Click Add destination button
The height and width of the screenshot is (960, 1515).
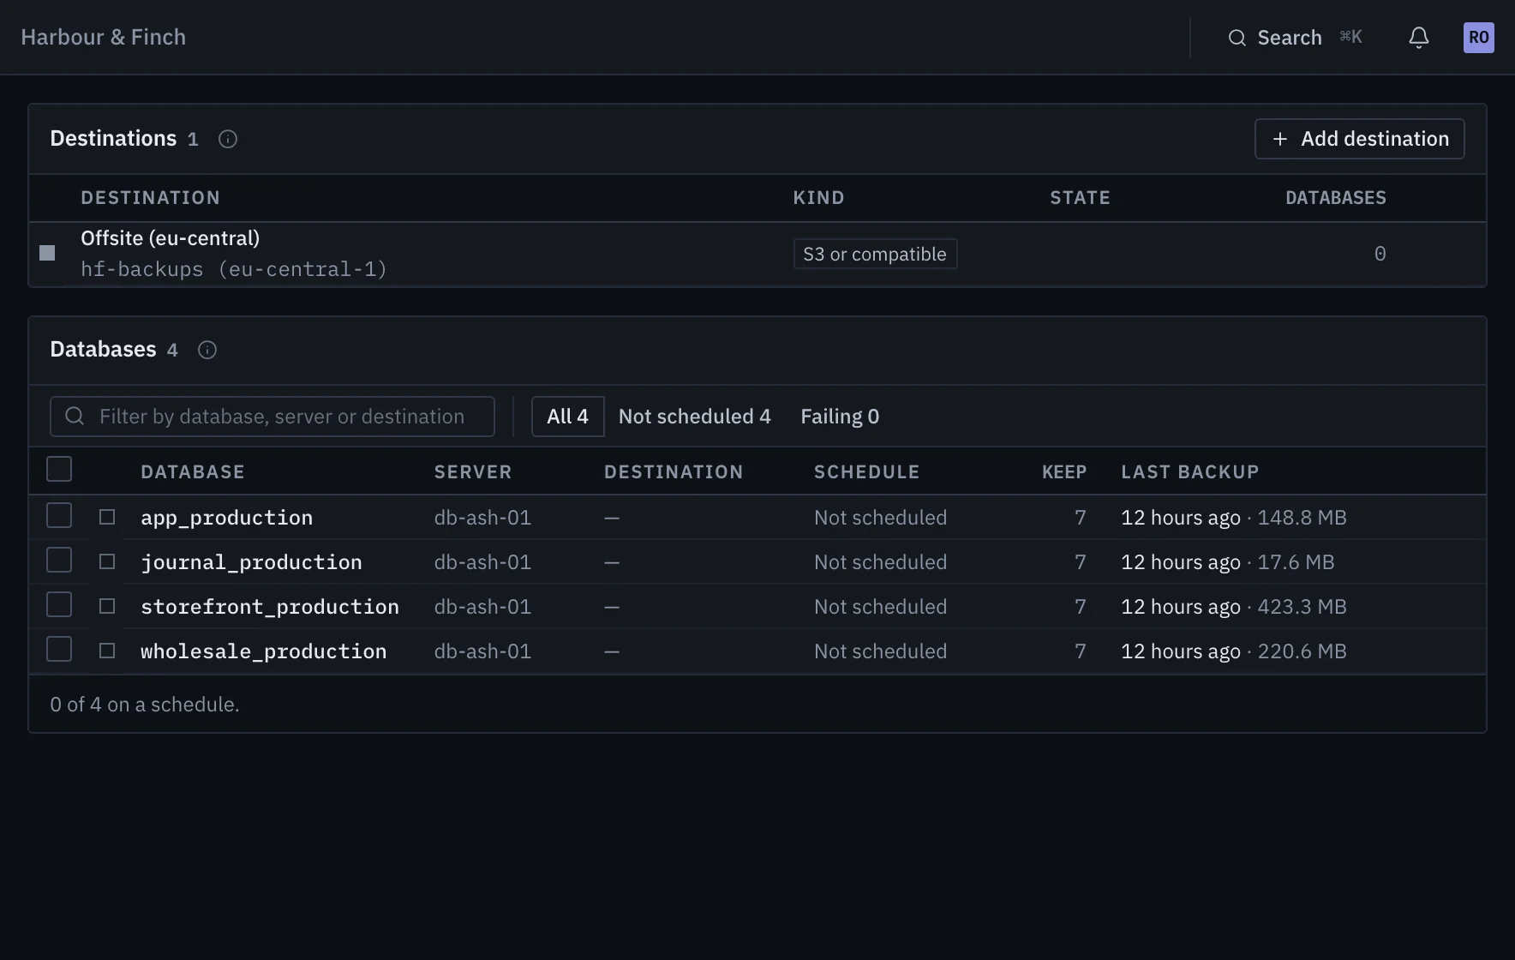coord(1359,139)
